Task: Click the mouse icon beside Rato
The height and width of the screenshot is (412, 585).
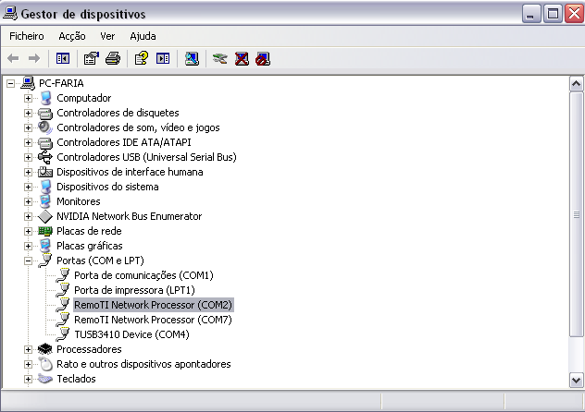Action: coord(45,364)
